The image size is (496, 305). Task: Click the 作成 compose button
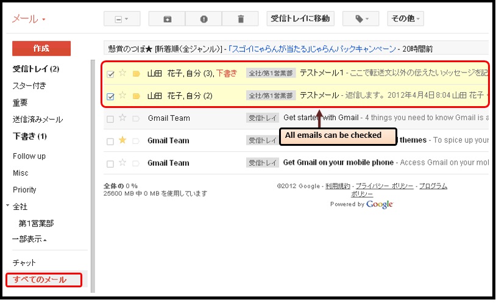(x=41, y=48)
